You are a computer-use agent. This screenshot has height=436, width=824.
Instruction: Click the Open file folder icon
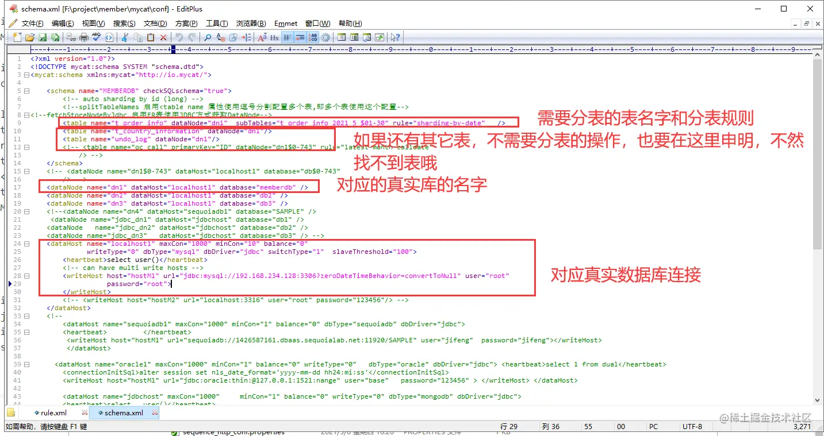click(29, 37)
